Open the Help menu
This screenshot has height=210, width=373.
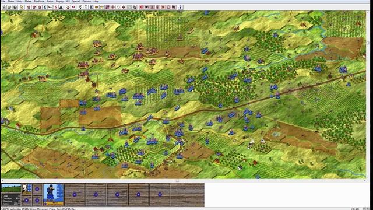[x=96, y=1]
